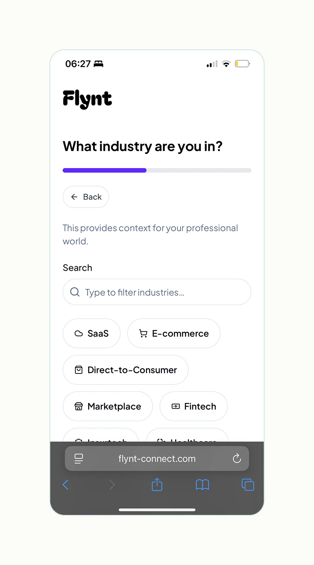Open Safari bookmarks

tap(202, 485)
